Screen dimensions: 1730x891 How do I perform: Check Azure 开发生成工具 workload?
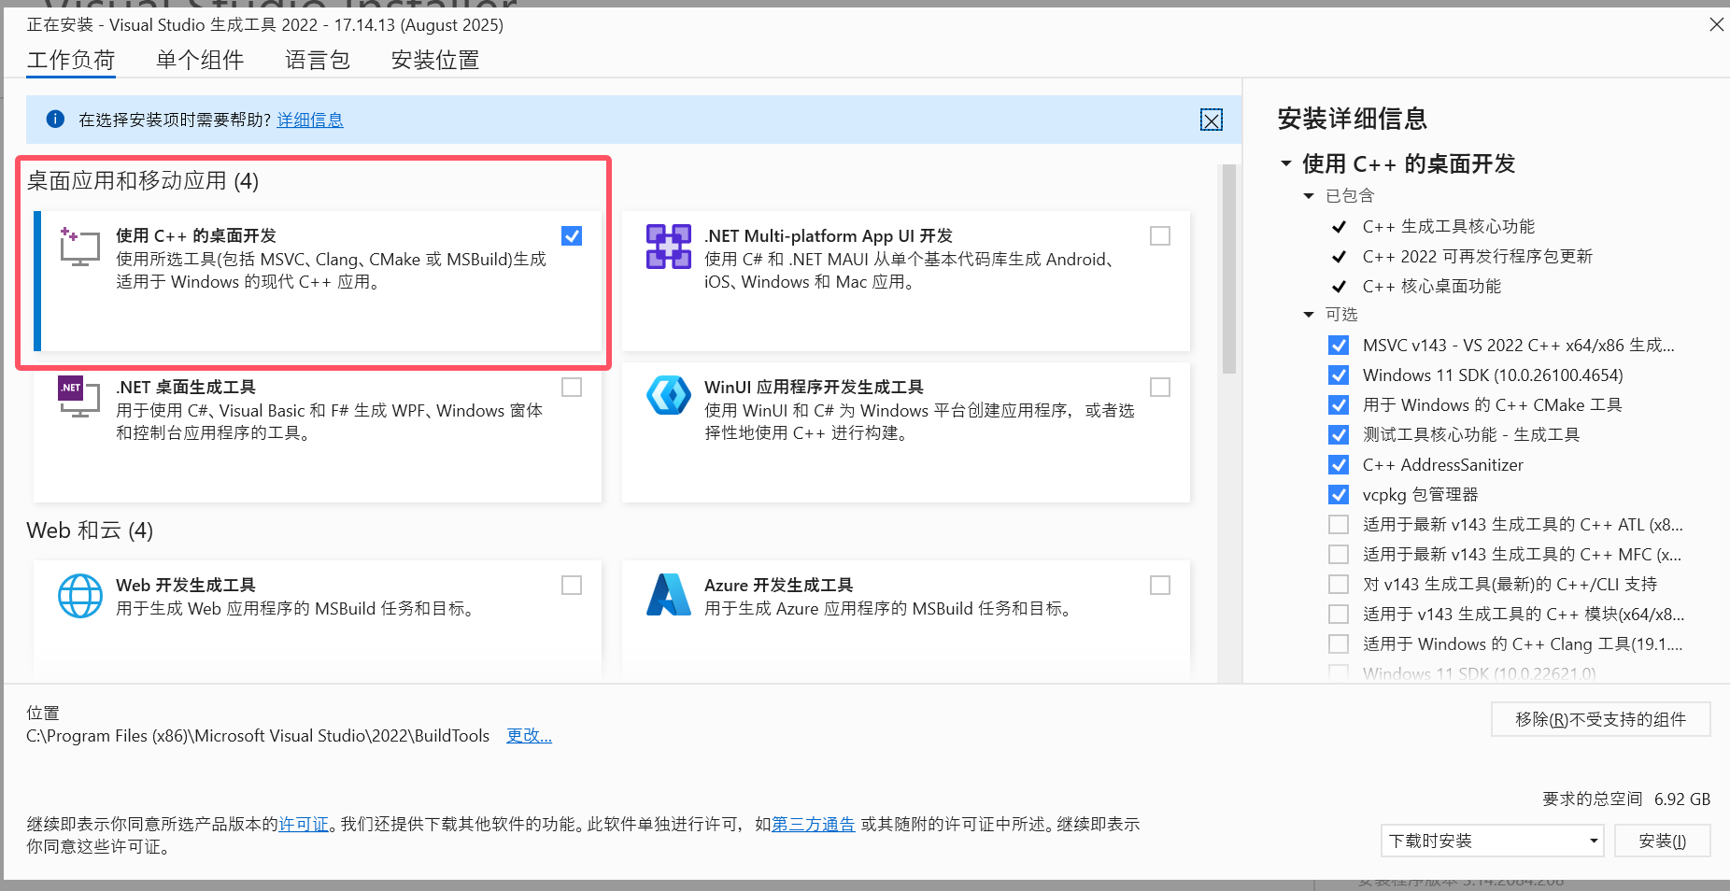[1160, 586]
